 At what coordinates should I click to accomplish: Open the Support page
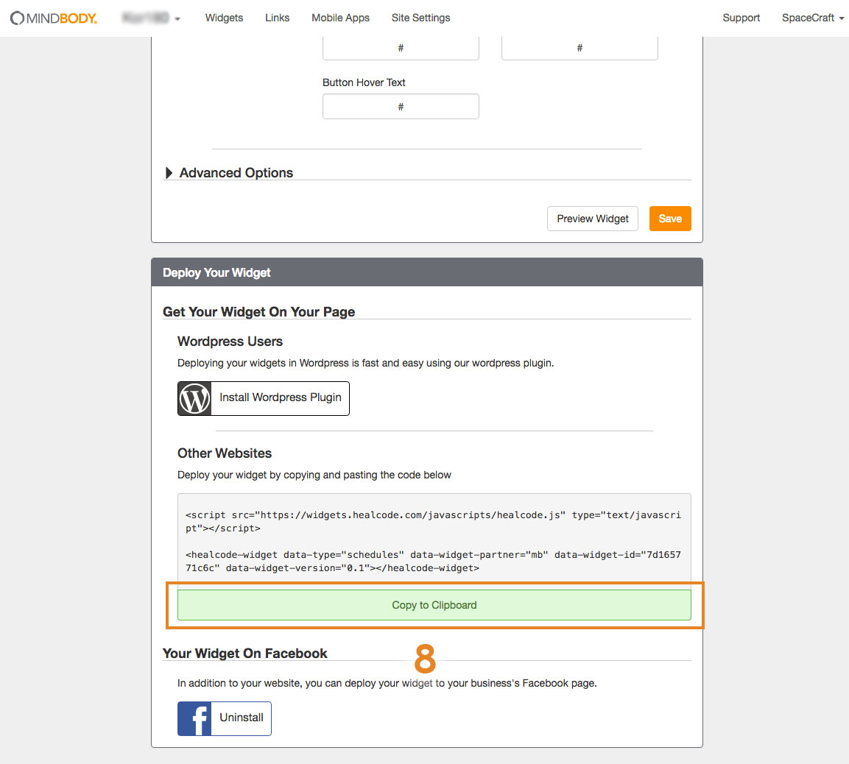(x=741, y=18)
